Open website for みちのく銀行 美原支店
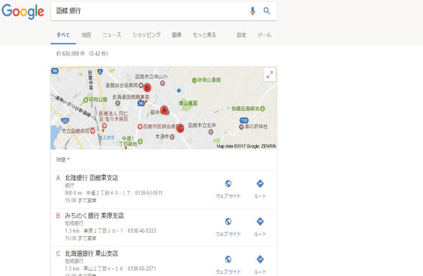The height and width of the screenshot is (276, 423). click(228, 227)
